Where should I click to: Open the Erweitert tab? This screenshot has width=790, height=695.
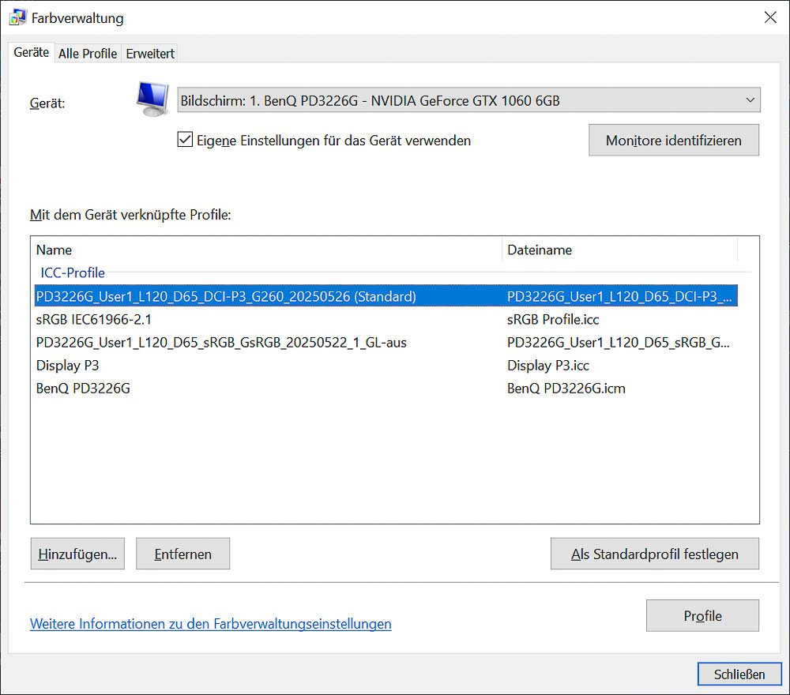150,54
